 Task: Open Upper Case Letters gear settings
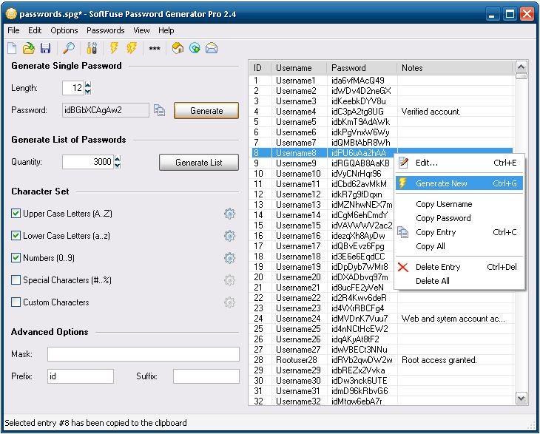pos(229,214)
